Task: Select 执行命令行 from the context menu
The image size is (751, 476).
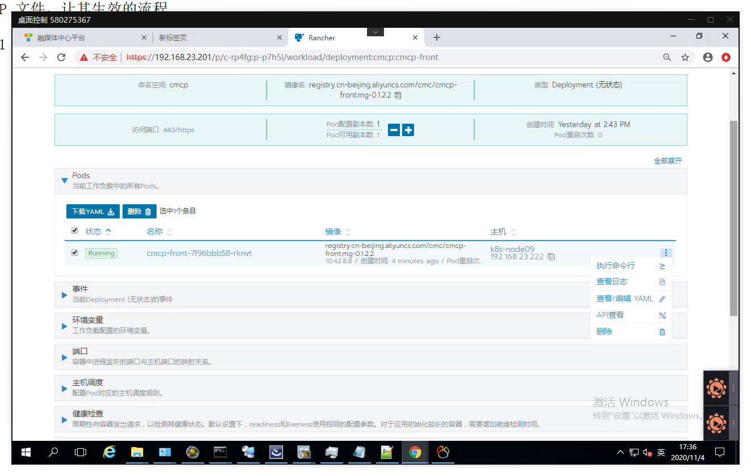Action: tap(616, 266)
